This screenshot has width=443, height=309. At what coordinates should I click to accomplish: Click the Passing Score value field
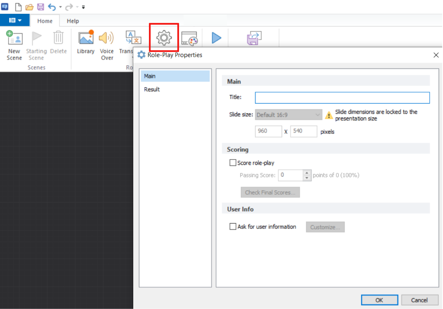point(290,175)
